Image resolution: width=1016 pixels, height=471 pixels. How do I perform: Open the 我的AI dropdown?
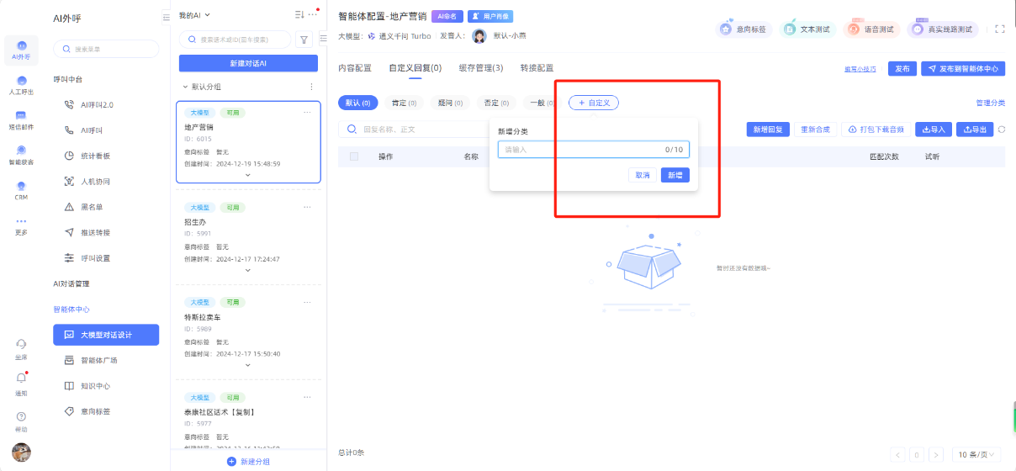[x=194, y=15]
